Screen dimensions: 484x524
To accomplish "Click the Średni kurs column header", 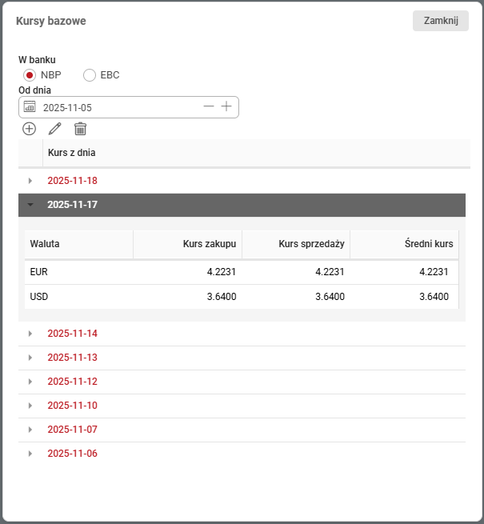I will pyautogui.click(x=405, y=243).
